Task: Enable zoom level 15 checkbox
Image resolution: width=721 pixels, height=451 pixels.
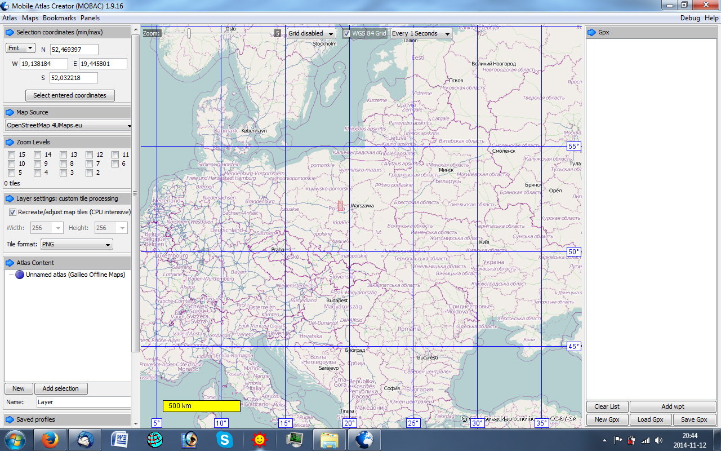Action: (12, 154)
